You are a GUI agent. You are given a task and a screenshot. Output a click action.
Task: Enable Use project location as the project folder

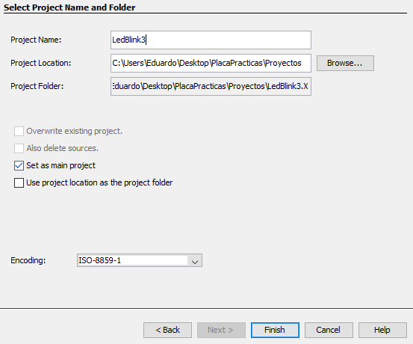19,182
